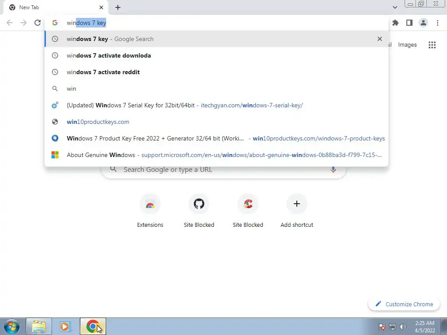Select the 'win' search suggestion
The width and height of the screenshot is (447, 335).
[217, 89]
